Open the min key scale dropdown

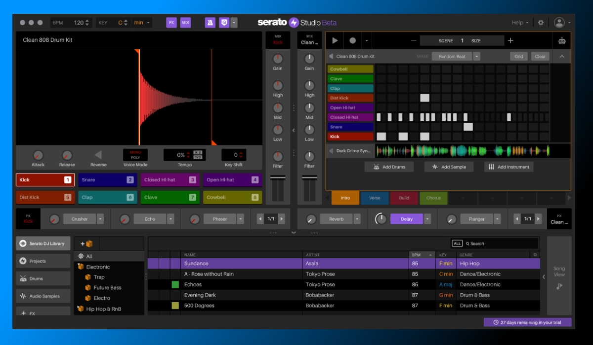(142, 23)
